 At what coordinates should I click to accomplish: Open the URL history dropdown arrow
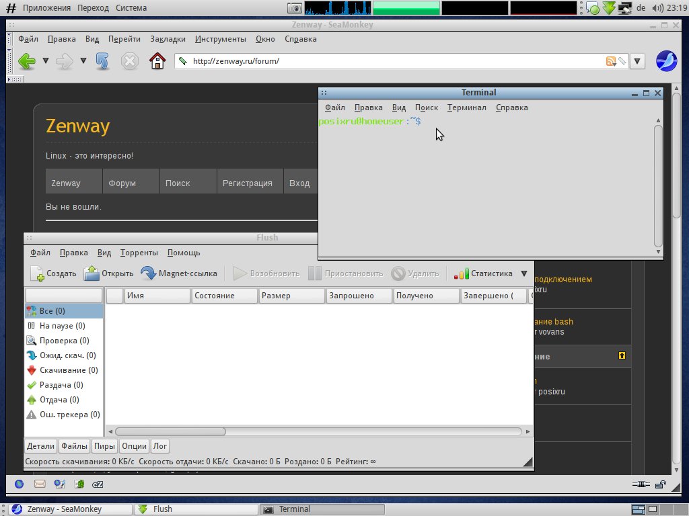point(637,61)
